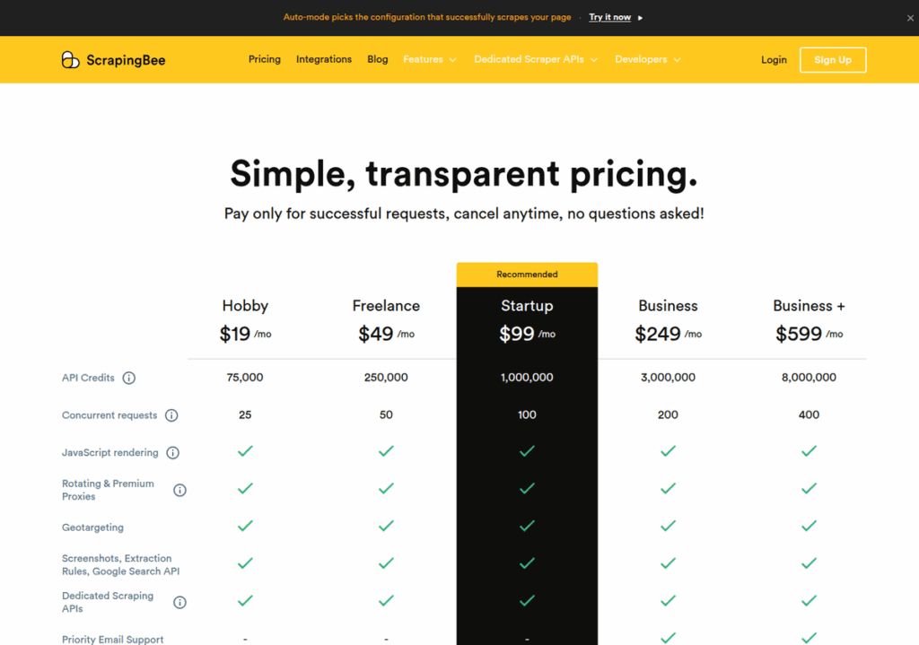
Task: Click the Login link
Action: [x=774, y=60]
